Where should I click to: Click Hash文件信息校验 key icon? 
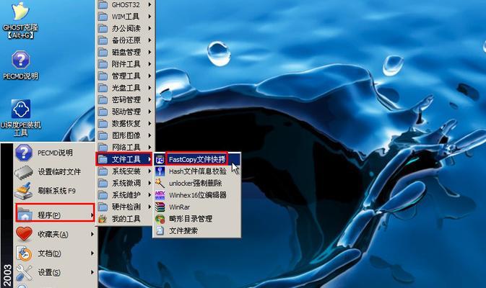coord(160,171)
